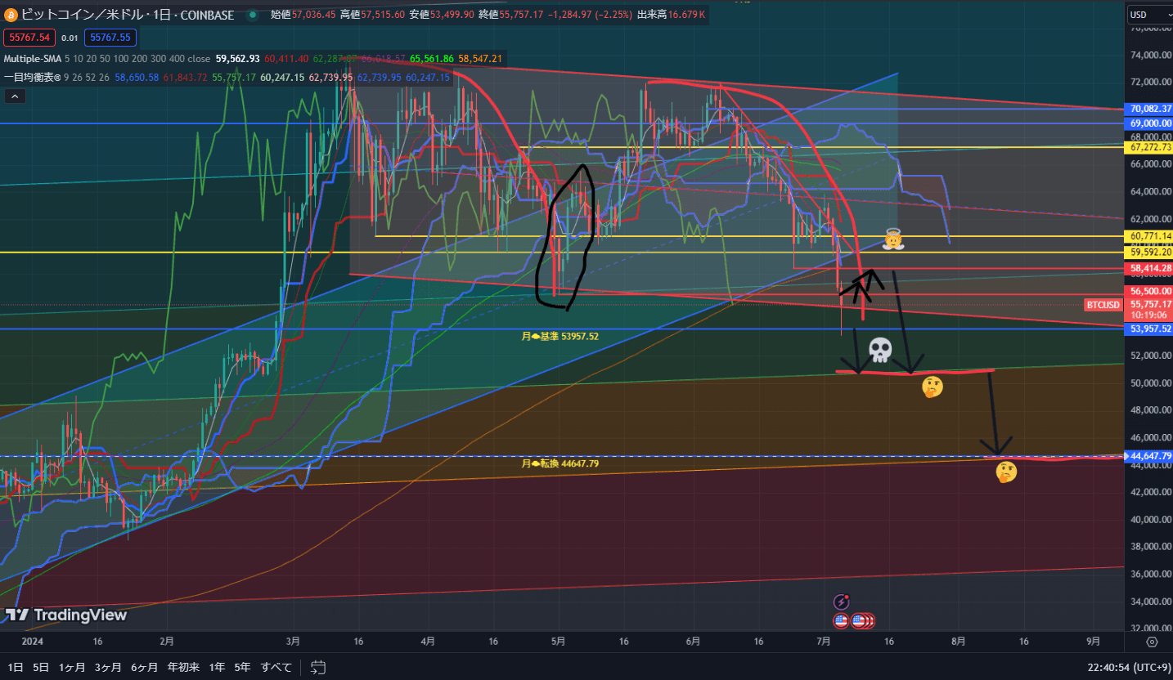Screen dimensions: 1173x680
Task: Click the purple lightning news event marker
Action: click(841, 602)
